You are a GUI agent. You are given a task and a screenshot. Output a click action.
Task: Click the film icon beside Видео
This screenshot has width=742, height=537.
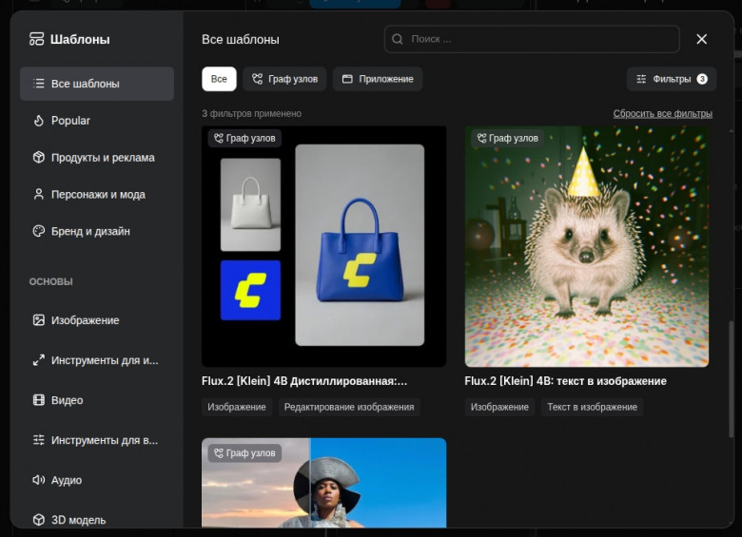coord(38,400)
